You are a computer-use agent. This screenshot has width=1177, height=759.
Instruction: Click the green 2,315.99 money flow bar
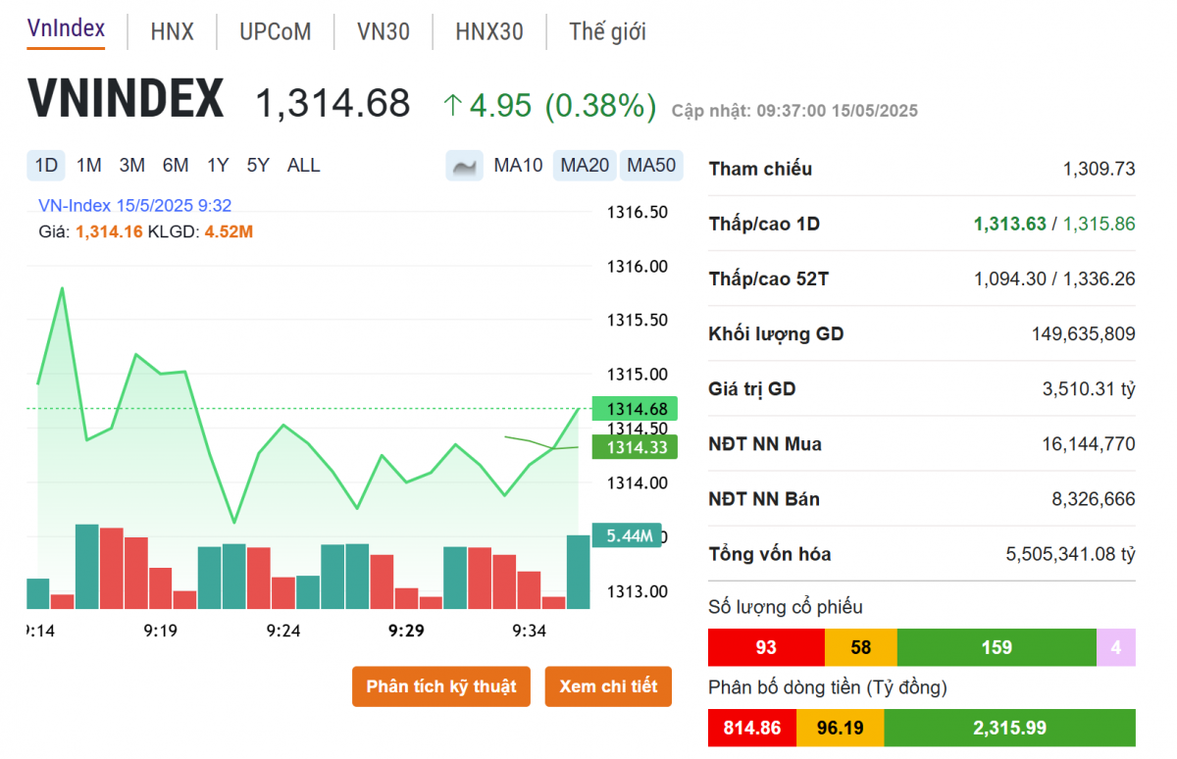[x=1009, y=728]
